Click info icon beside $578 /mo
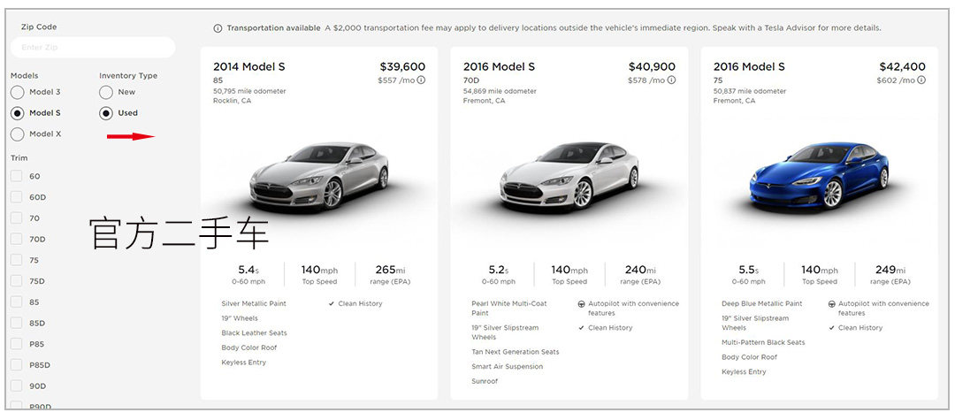 (x=671, y=80)
